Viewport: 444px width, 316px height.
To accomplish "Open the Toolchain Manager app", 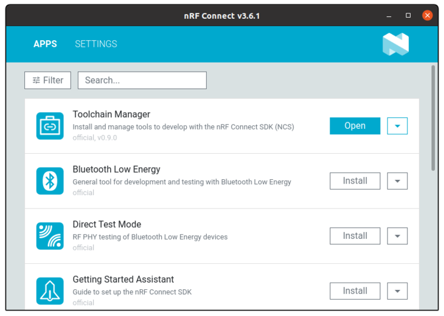I will point(355,126).
